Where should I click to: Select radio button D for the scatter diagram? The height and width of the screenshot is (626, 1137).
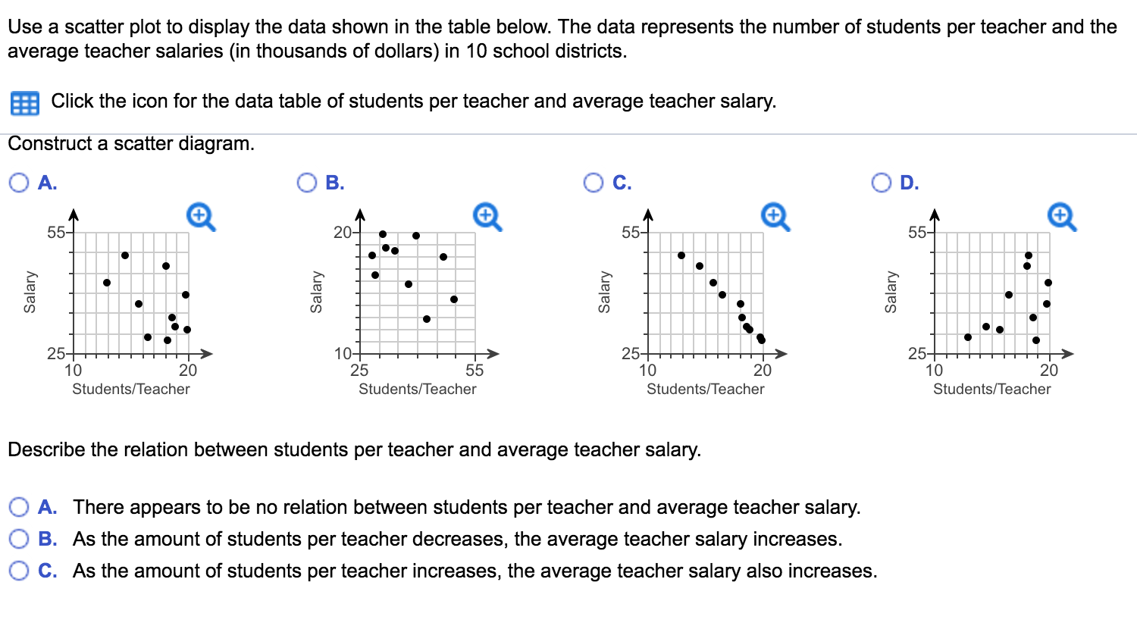pos(881,183)
